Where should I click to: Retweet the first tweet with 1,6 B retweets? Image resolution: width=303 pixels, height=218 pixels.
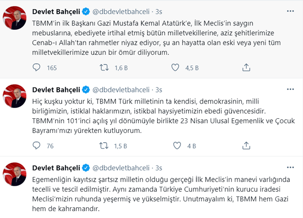click(104, 67)
